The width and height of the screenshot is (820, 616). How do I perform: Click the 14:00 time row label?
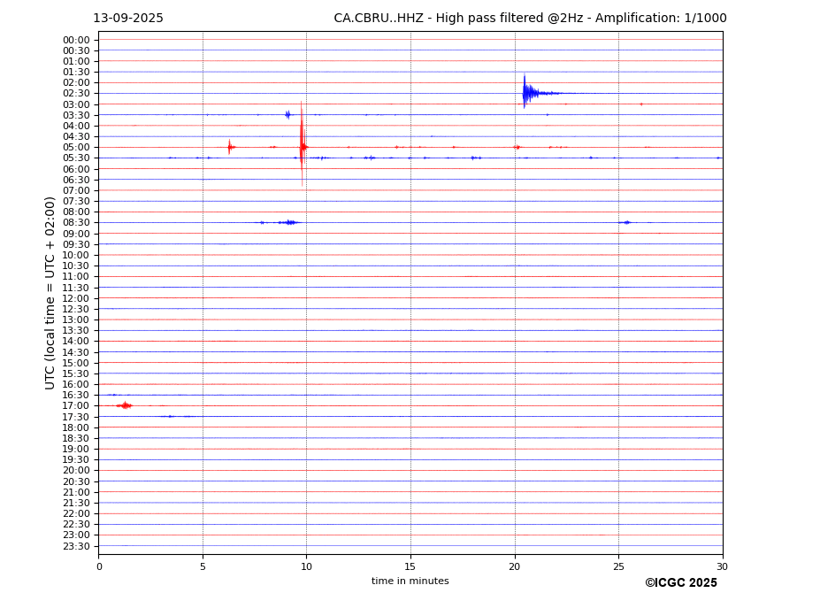coord(76,342)
